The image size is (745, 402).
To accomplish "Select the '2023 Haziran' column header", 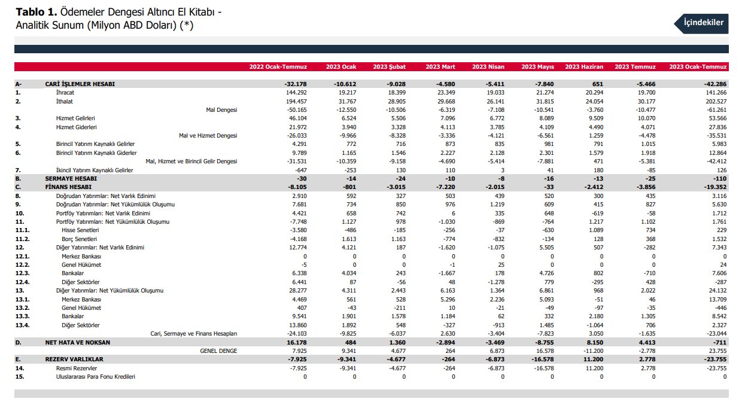I will [x=584, y=67].
